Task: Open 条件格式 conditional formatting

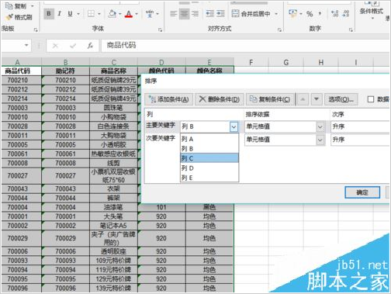Action: tap(372, 10)
